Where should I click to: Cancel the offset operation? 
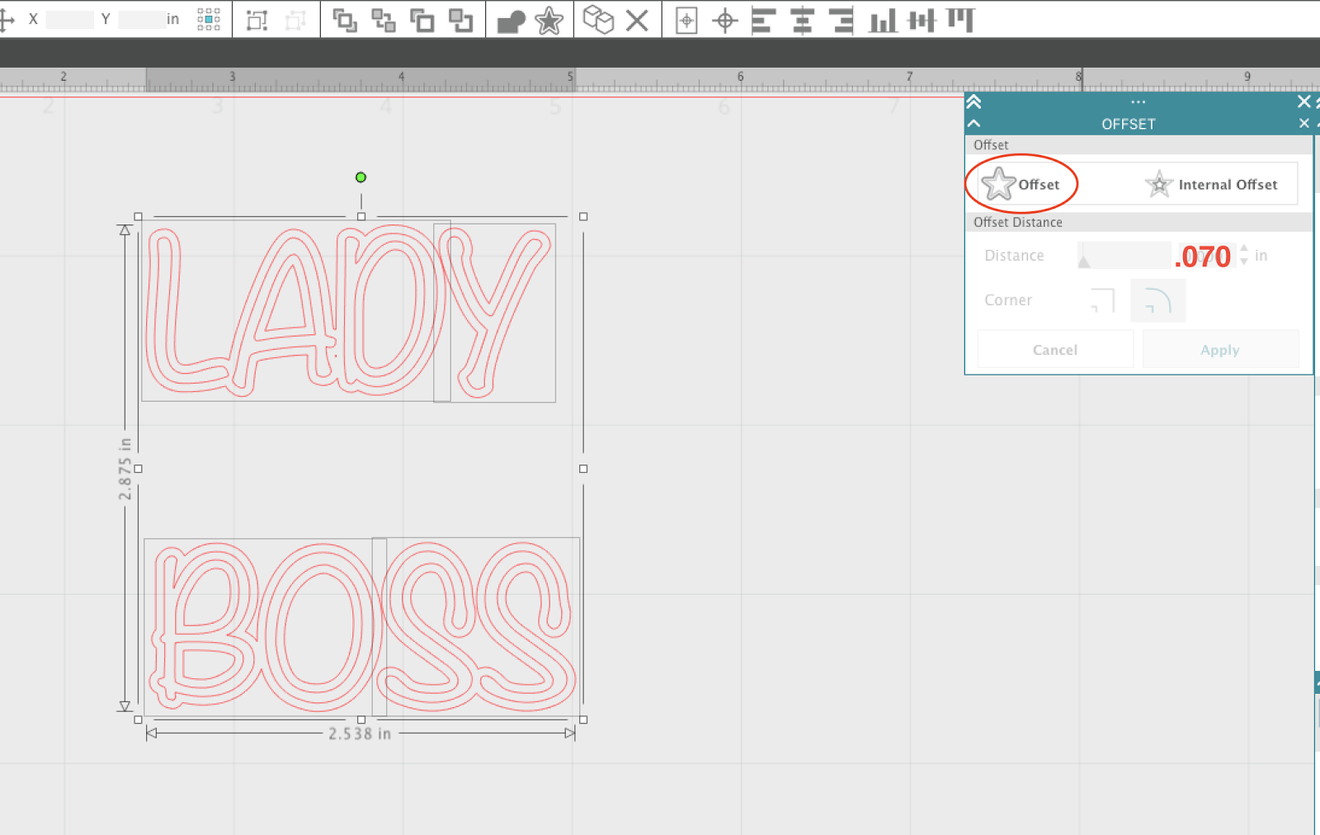click(x=1054, y=349)
